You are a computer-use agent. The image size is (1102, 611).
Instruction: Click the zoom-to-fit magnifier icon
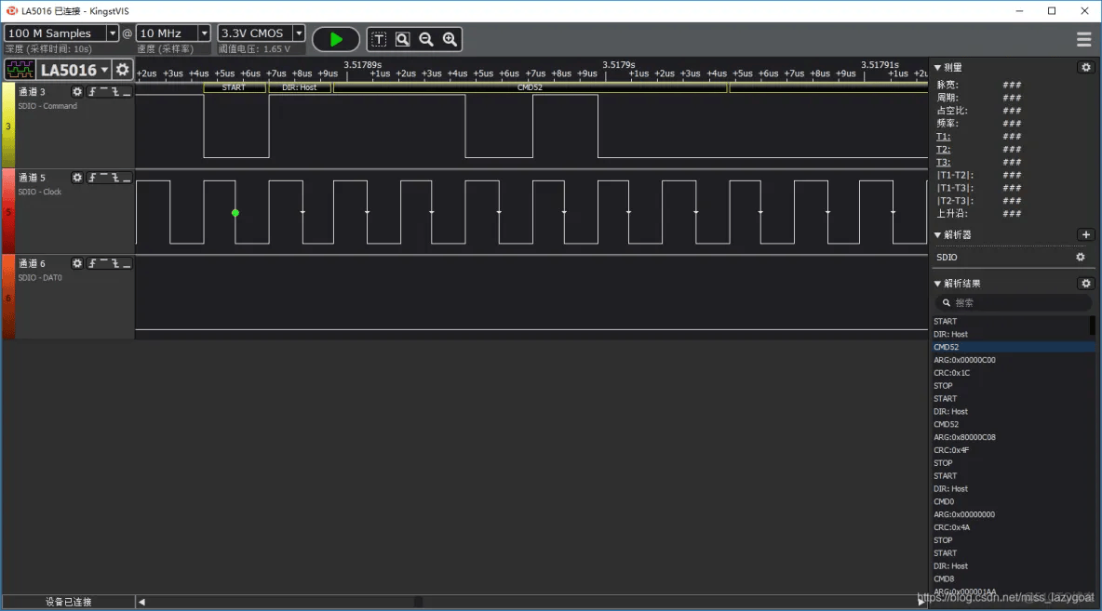[x=403, y=39]
